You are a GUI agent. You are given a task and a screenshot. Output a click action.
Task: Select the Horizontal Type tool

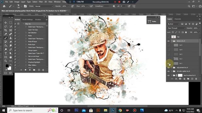point(6,53)
